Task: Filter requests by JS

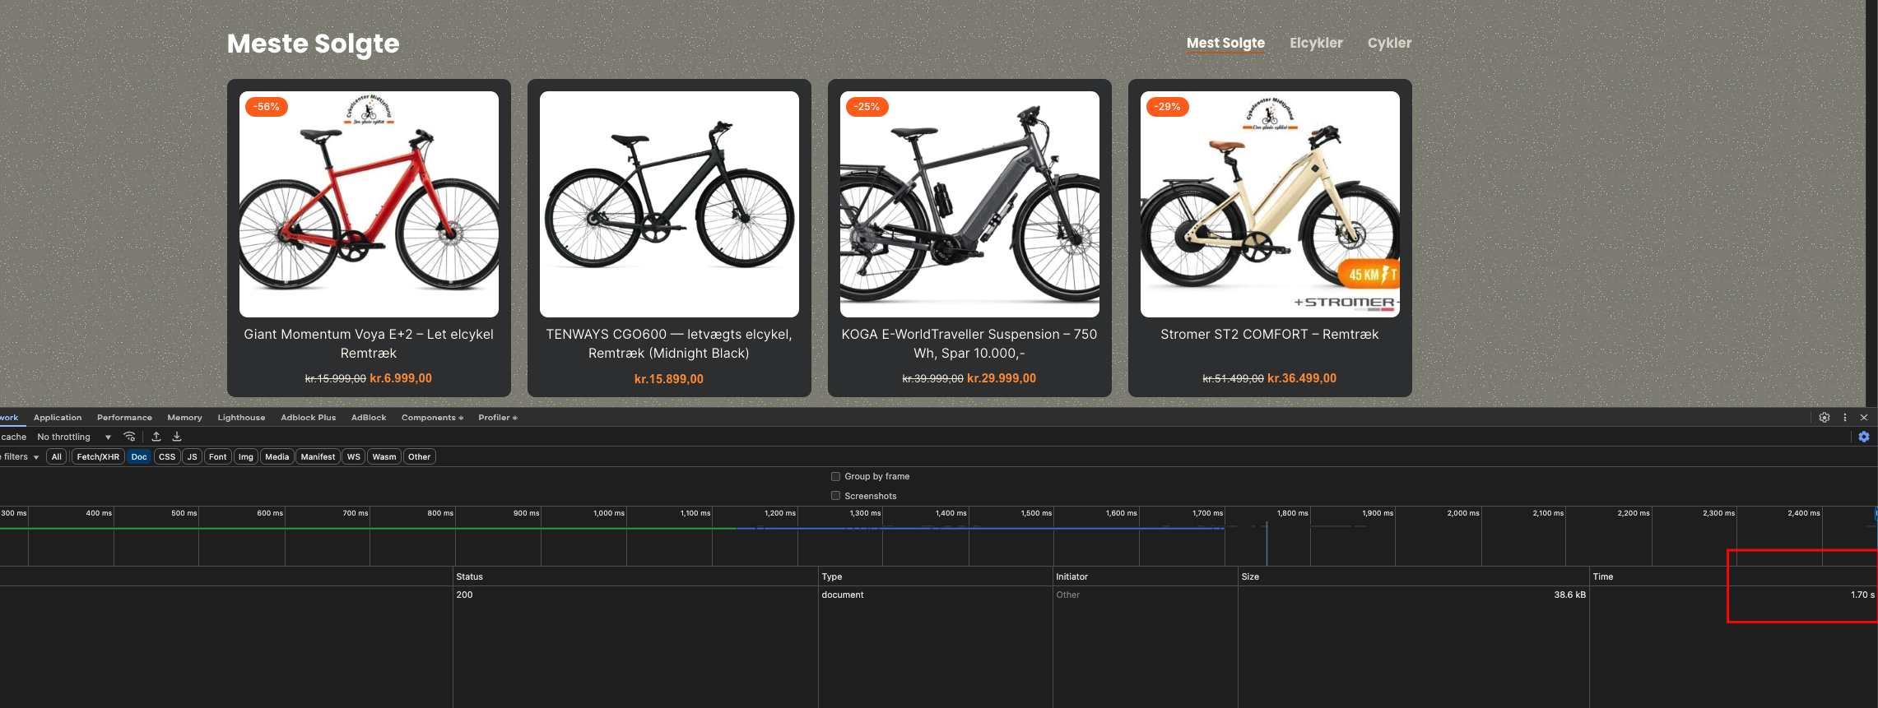Action: pos(193,457)
